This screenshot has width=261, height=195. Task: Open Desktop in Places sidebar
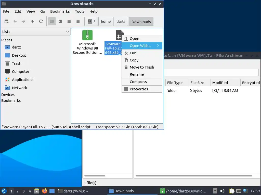[x=16, y=55]
